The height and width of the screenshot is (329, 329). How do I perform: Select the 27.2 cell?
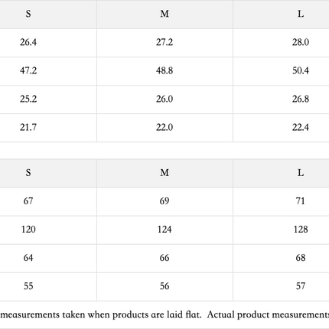coord(164,42)
